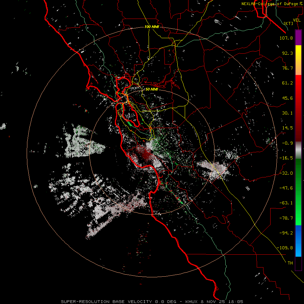Viewport: 304px width, 304px height.
Task: Click the 50 NMI range ring label
Action: 152,89
